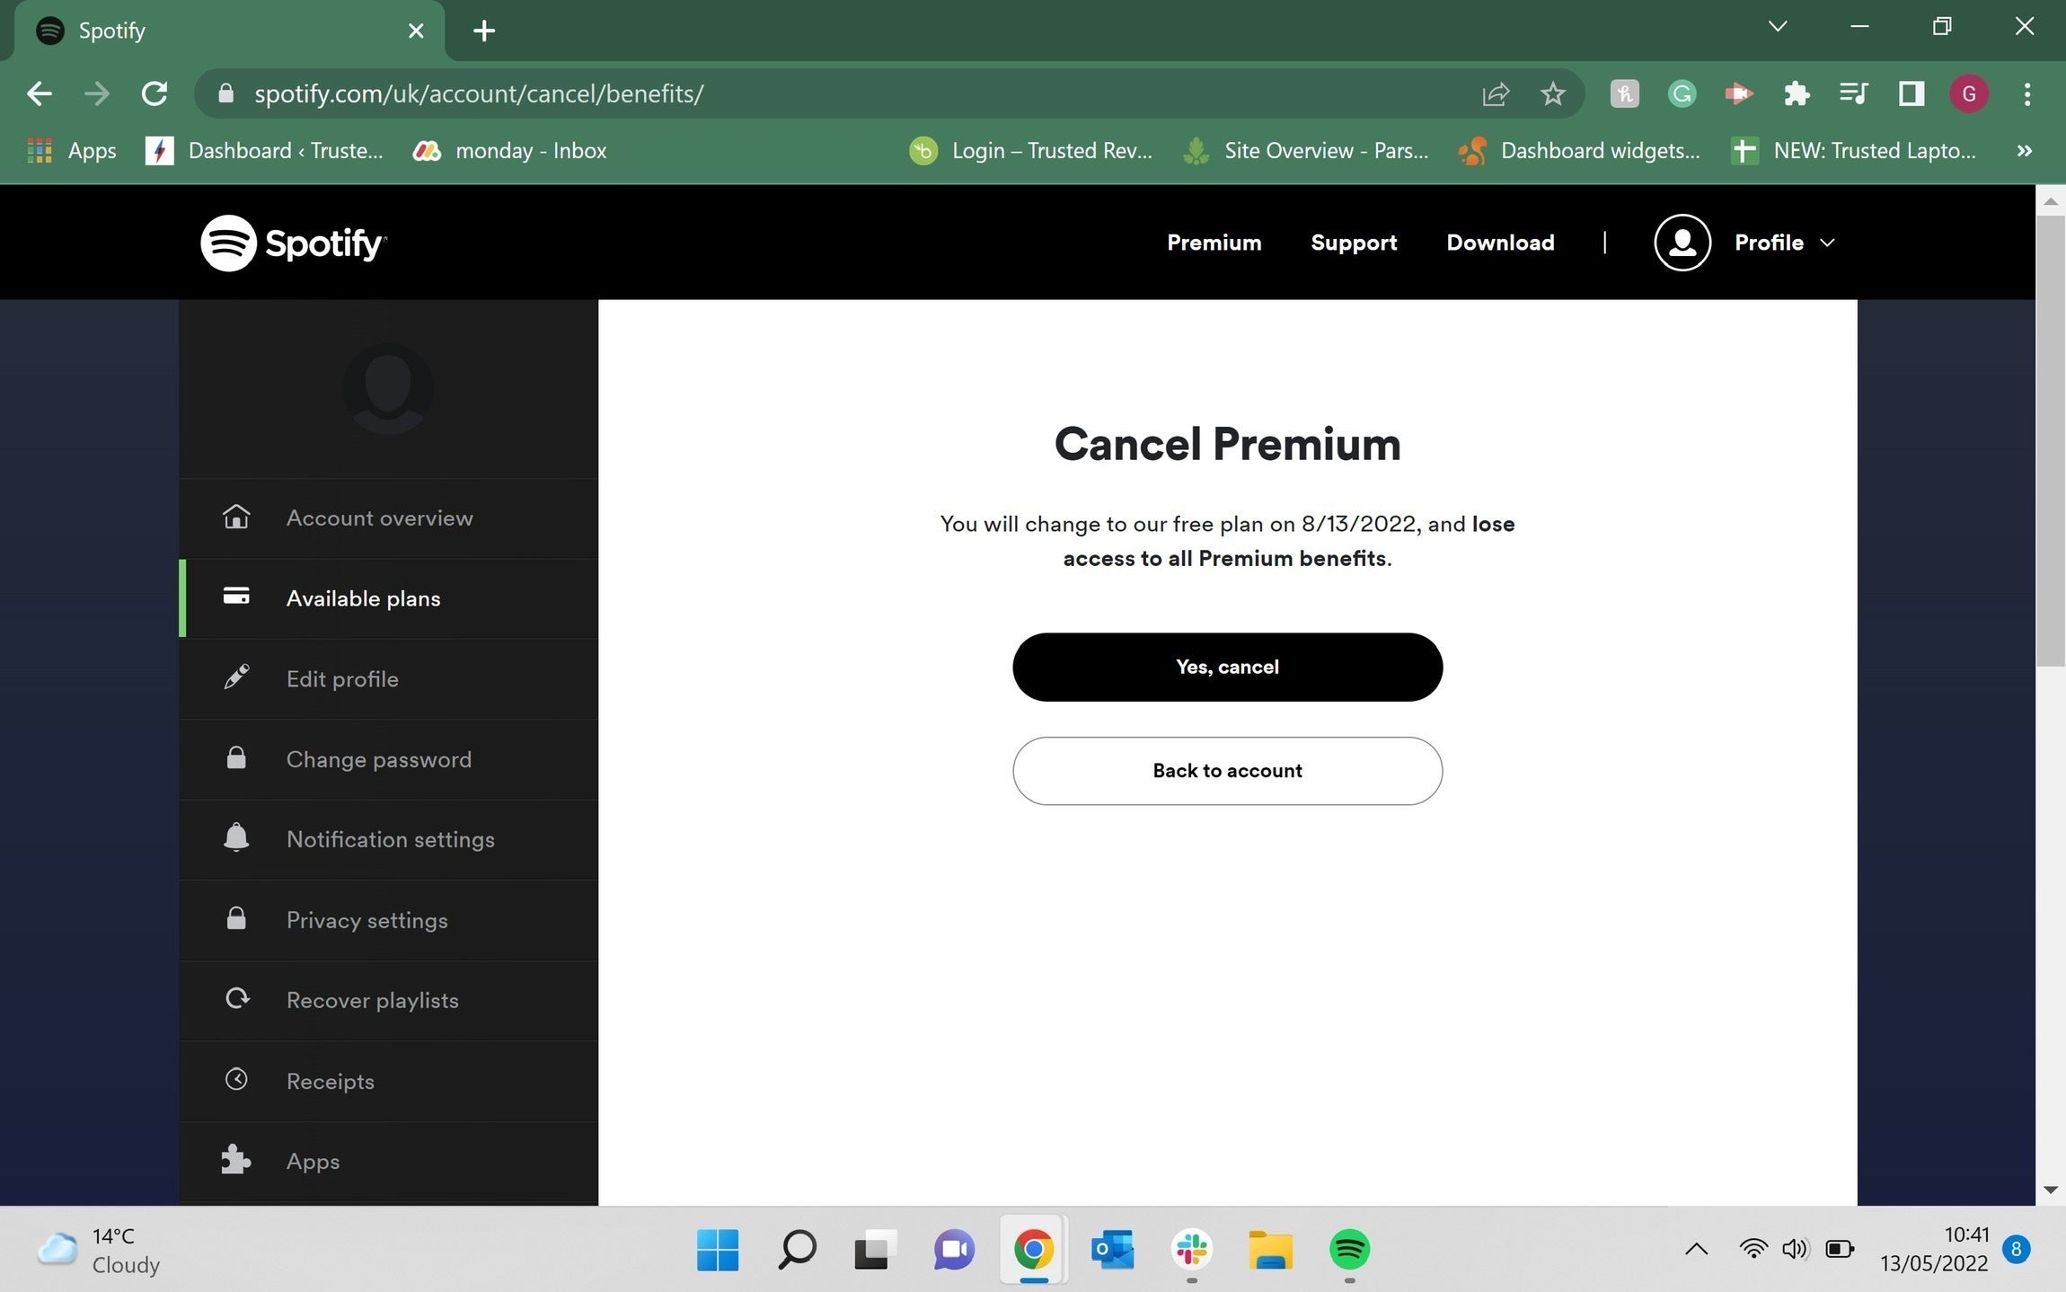
Task: Go back using the browser back arrow
Action: coord(39,93)
